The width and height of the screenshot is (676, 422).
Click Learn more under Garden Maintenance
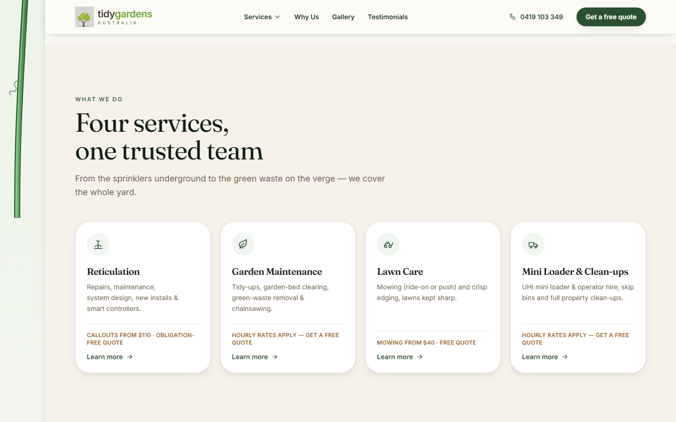255,357
